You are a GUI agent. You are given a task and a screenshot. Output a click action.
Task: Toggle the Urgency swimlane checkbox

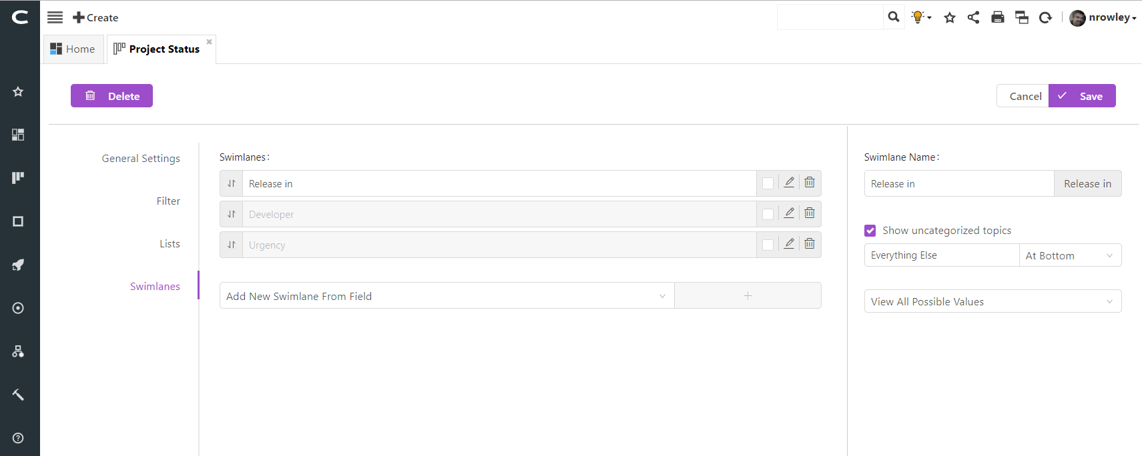[x=768, y=245]
